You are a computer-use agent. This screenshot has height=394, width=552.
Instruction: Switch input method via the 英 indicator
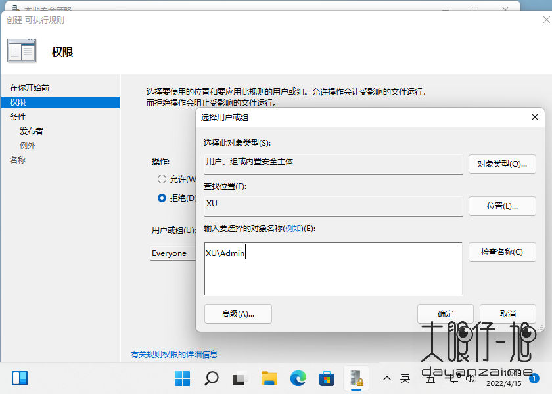[x=405, y=378]
